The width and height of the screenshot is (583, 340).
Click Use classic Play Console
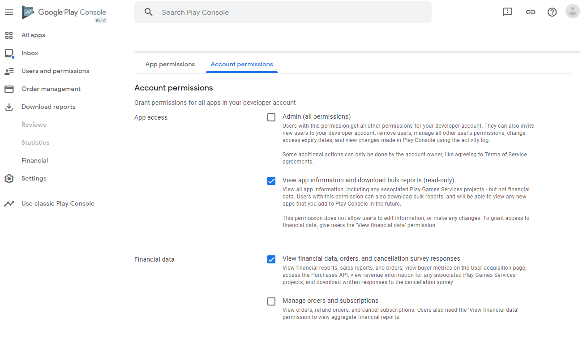point(58,203)
